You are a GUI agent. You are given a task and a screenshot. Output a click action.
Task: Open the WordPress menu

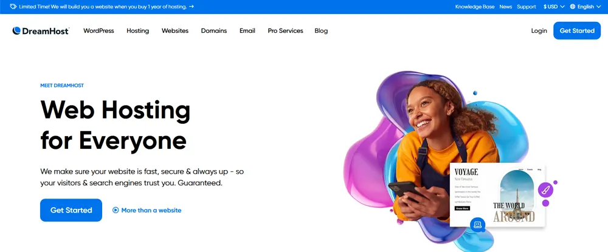[98, 30]
